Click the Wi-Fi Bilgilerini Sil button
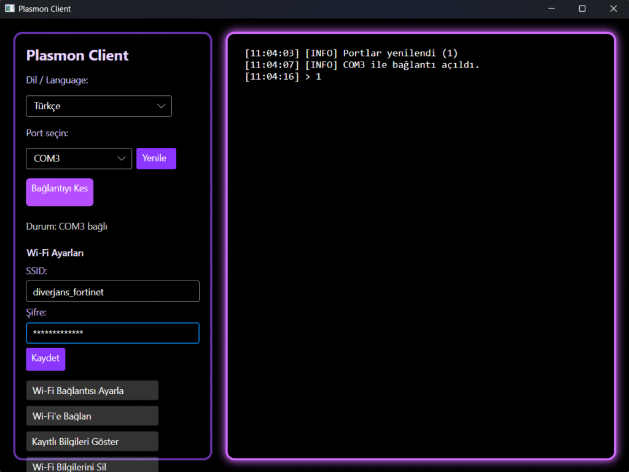Viewport: 629px width, 472px height. pyautogui.click(x=92, y=465)
